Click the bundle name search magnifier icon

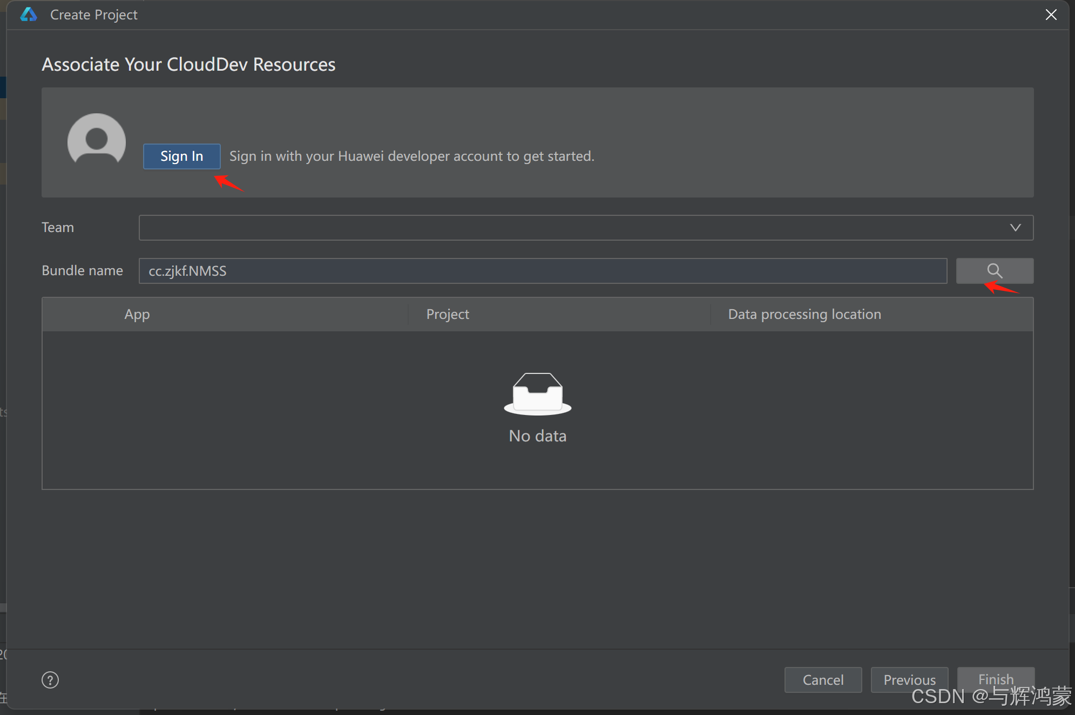pos(995,271)
